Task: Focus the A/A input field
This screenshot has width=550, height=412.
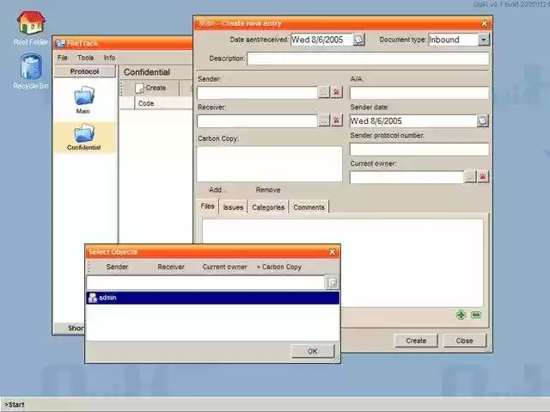Action: (x=419, y=93)
